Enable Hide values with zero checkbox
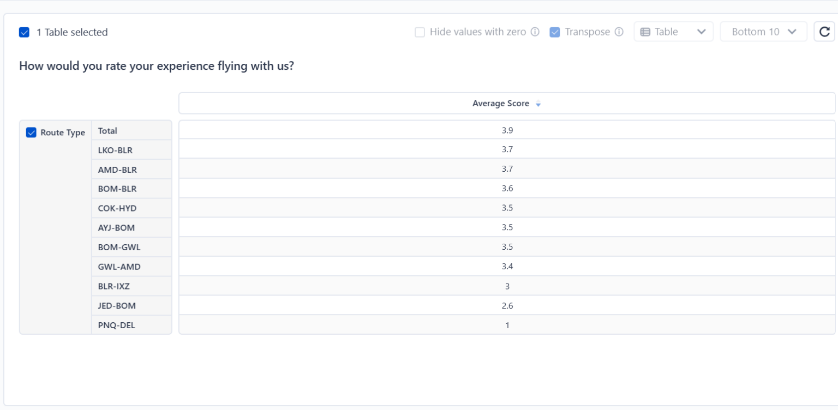This screenshot has width=838, height=410. (x=420, y=32)
